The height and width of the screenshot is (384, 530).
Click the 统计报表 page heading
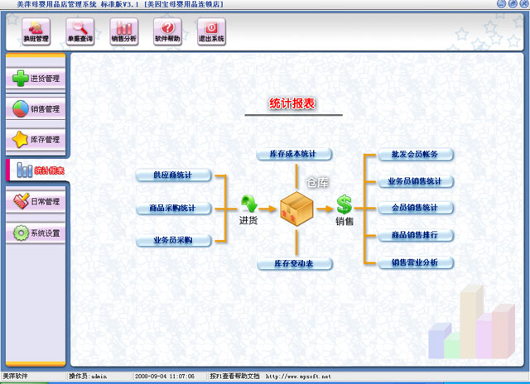pos(292,103)
